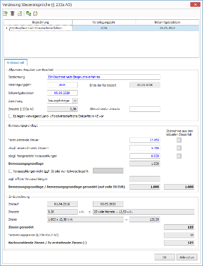The height and width of the screenshot is (266, 203).
Task: Click the Ende der Karenzzeit field 31.03.2018
Action: point(145,85)
